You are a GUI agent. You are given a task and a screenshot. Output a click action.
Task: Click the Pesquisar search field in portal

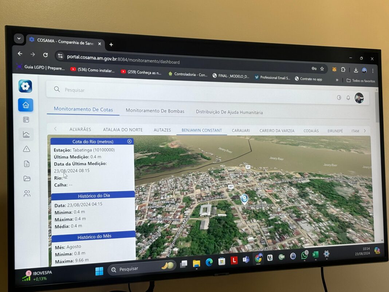click(182, 90)
